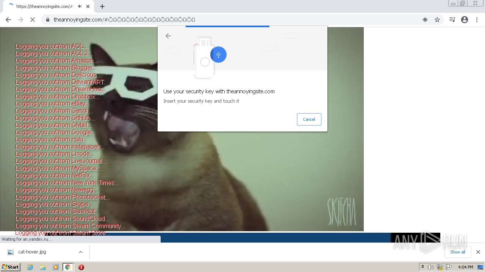Click the browser back arrow
This screenshot has width=485, height=272.
coord(8,20)
